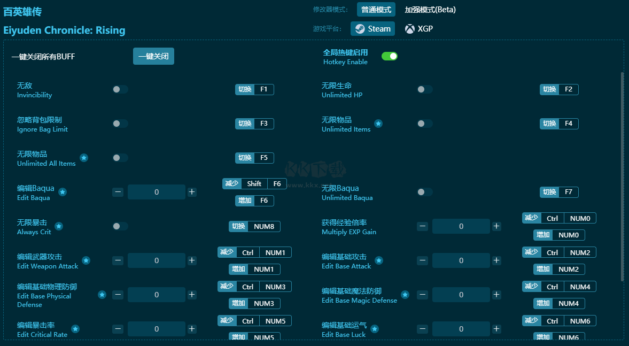Click minus icon for Edit Base Luck

422,329
